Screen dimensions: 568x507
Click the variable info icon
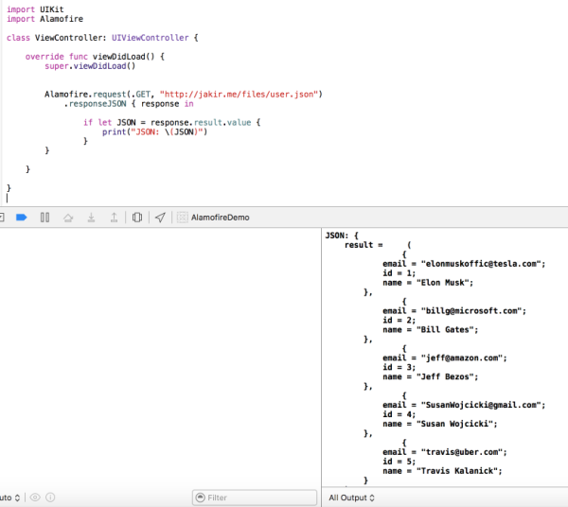click(50, 497)
